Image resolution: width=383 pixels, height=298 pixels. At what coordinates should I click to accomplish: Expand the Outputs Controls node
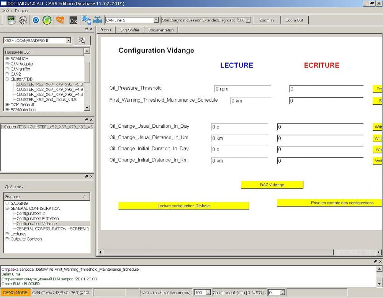(7, 239)
